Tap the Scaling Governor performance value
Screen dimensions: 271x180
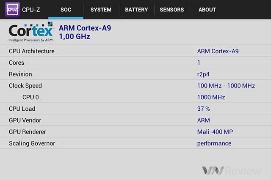pos(214,143)
